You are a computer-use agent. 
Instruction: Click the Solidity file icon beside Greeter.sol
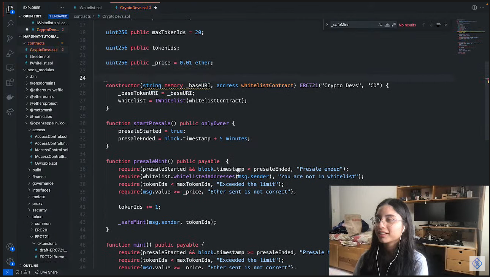26,57
